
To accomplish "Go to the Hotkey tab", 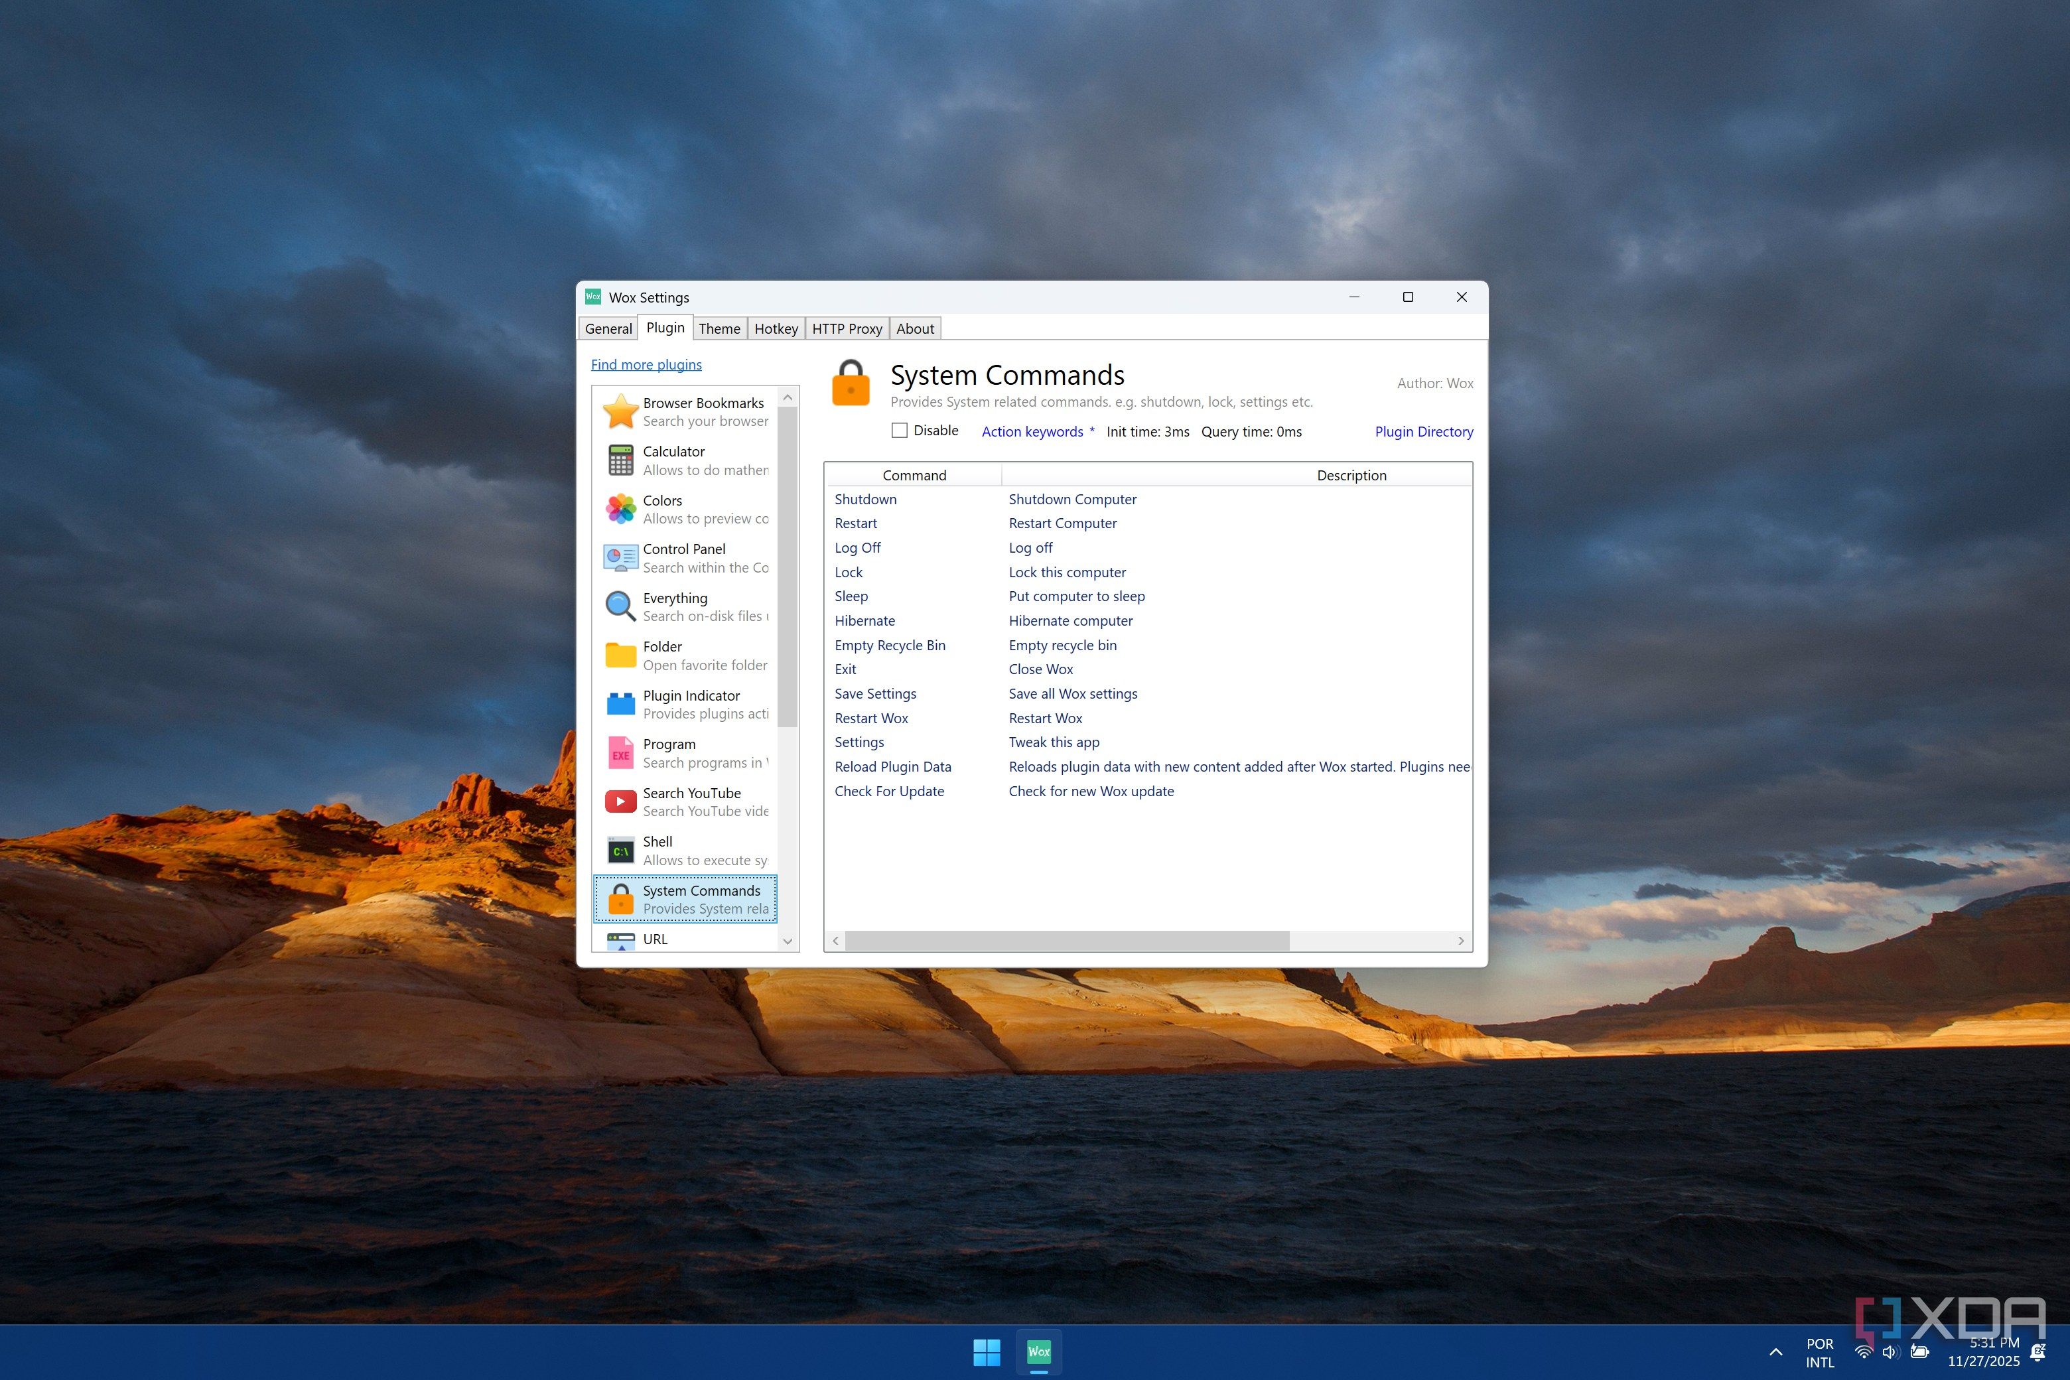I will click(776, 328).
